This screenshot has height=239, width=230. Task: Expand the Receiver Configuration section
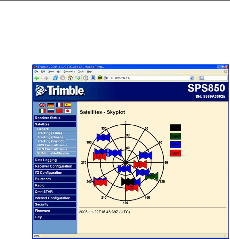point(55,166)
